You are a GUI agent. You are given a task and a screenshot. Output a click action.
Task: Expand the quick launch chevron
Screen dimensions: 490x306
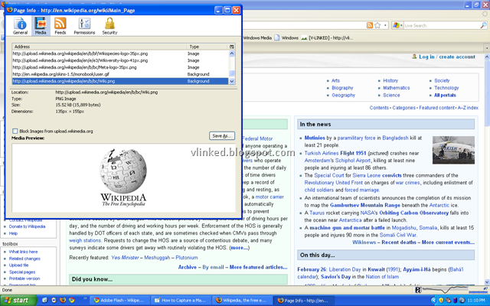coord(85,300)
